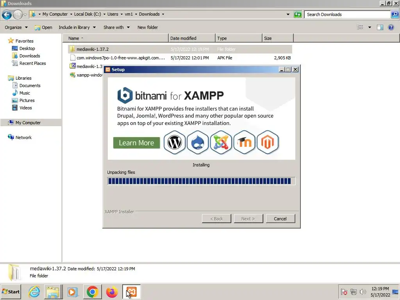Screen dimensions: 400x300
Task: Click the Unpacking files progress bar
Action: [201, 181]
